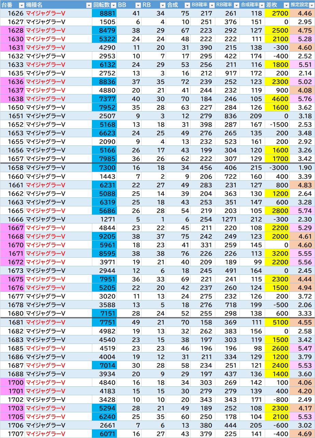Viewport: 315px width, 438px height.
Task: Select the pink 台番 cell 1676
Action: 12,288
